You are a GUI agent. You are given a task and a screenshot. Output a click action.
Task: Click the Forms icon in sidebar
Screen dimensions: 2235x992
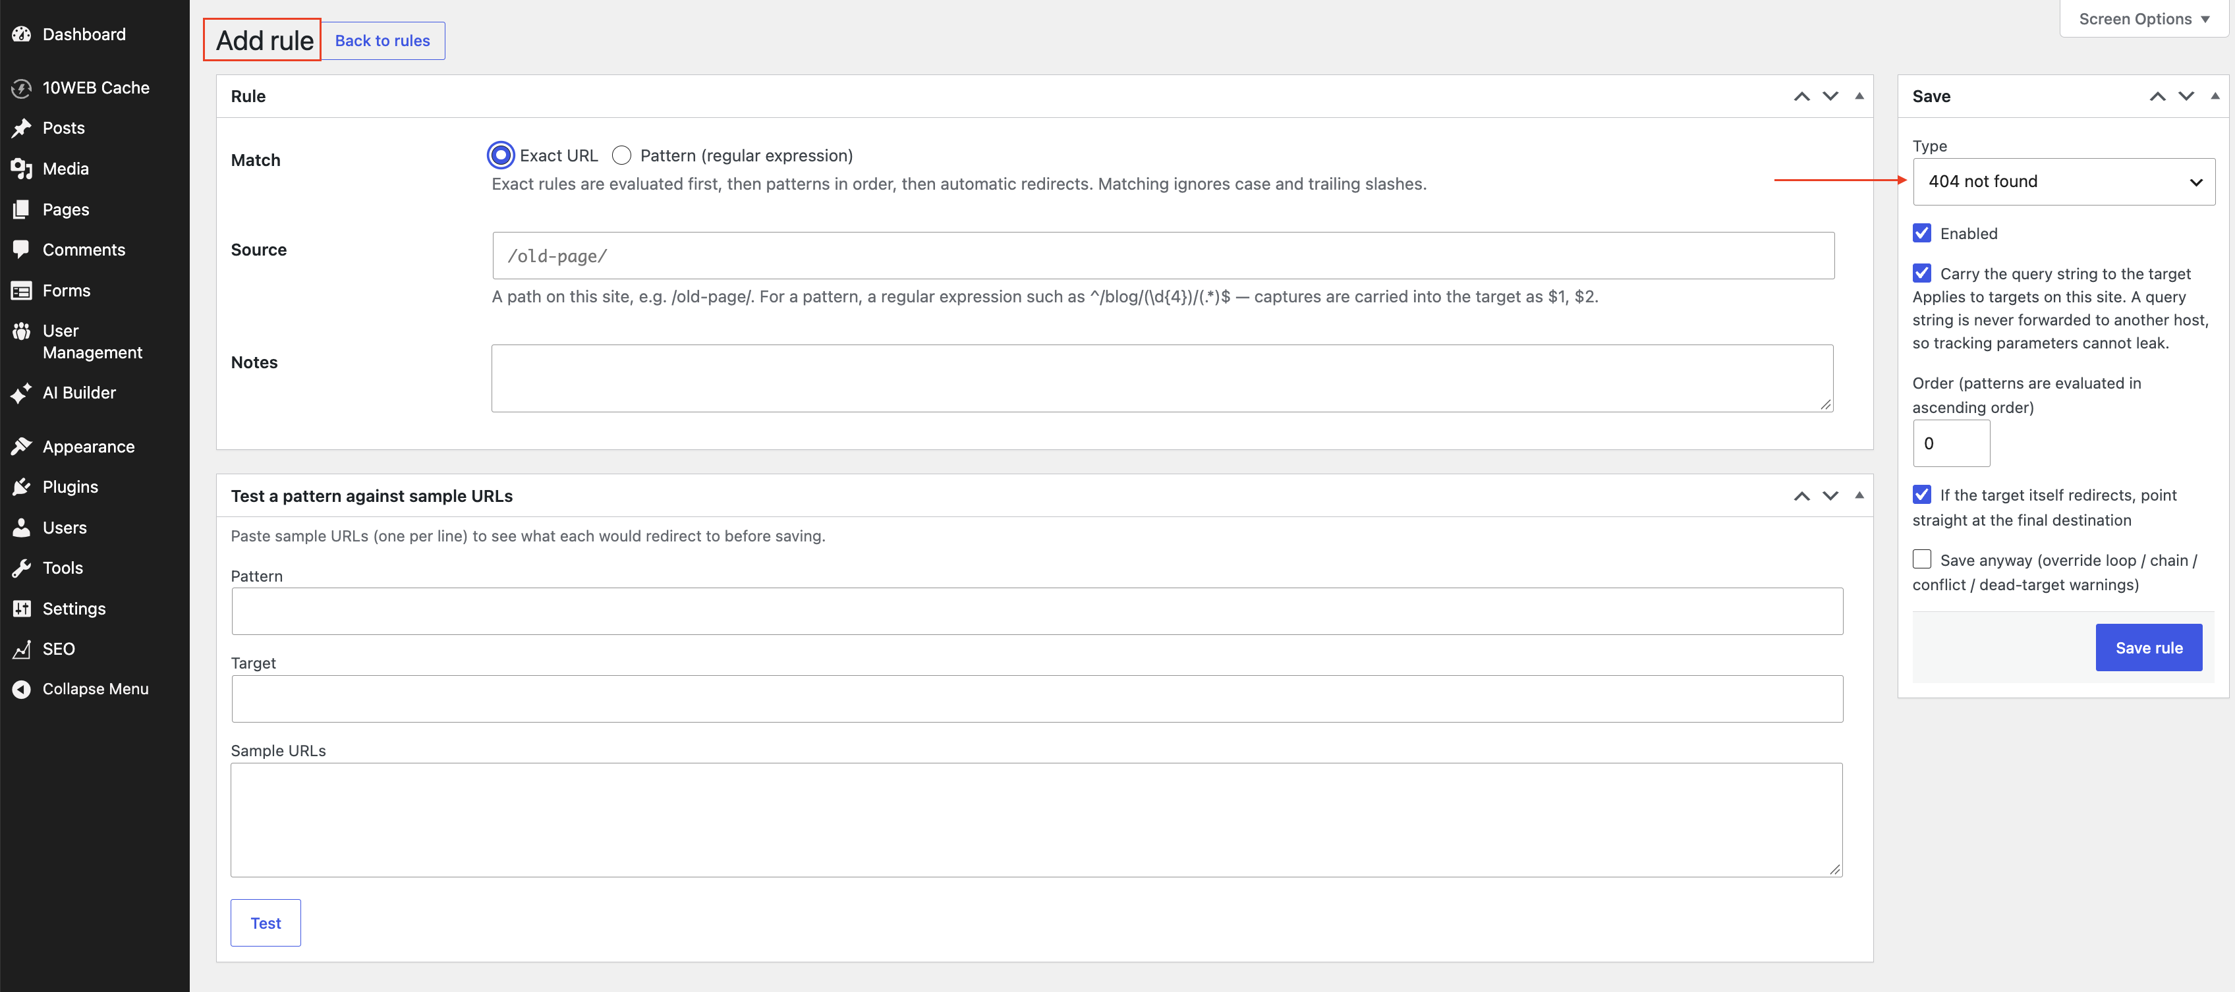click(x=22, y=290)
